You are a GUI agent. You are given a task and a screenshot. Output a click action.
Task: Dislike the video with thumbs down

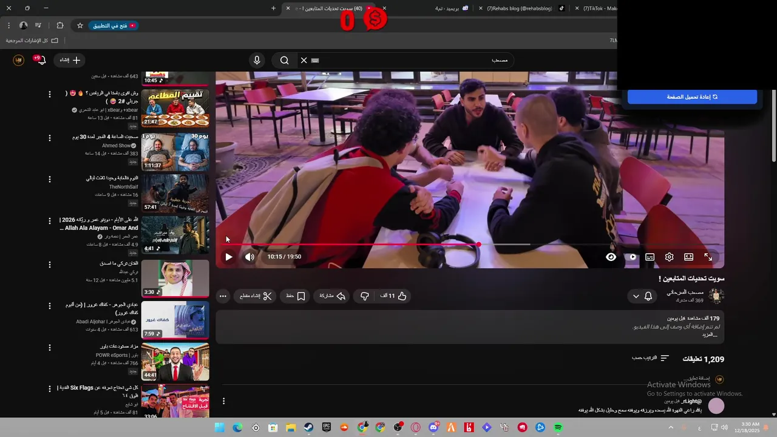click(x=365, y=296)
